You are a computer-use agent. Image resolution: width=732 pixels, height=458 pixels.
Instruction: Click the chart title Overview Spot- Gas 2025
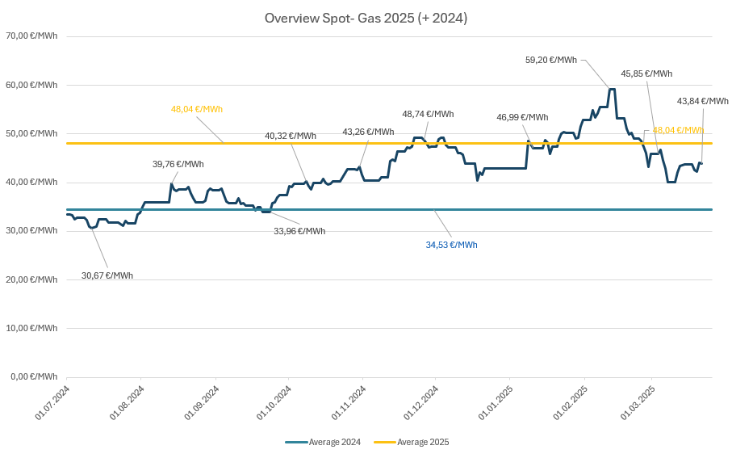click(x=366, y=18)
